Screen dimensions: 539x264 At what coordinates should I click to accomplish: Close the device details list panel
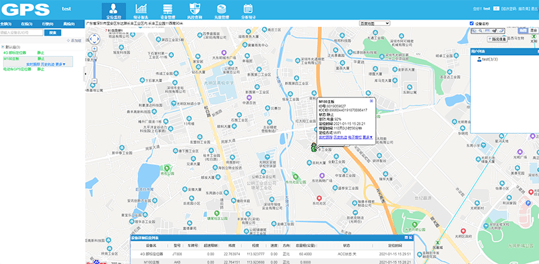(x=410, y=238)
